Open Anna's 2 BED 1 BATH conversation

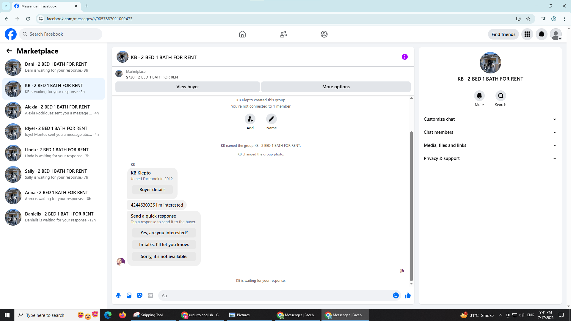pyautogui.click(x=54, y=196)
